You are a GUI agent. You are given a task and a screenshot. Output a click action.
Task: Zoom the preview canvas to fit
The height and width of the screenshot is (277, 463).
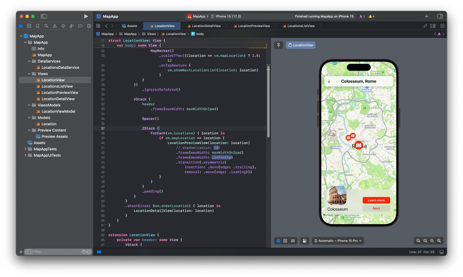coord(432,241)
